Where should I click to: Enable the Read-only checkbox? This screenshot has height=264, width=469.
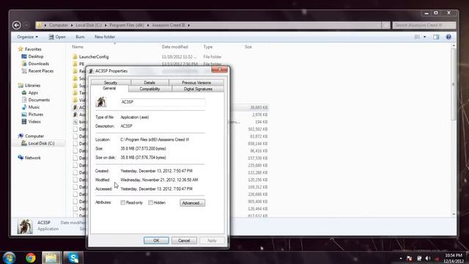122,202
